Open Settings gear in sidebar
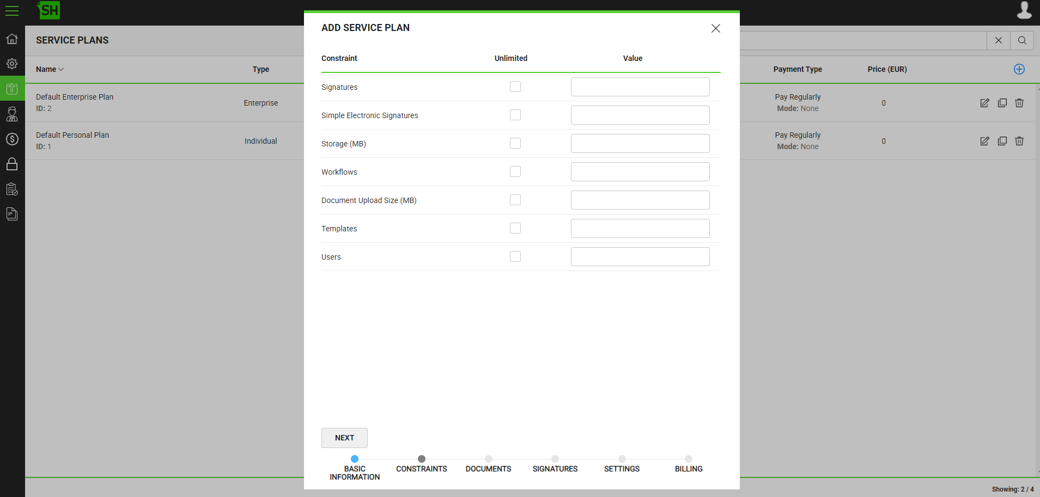The height and width of the screenshot is (497, 1040). pyautogui.click(x=12, y=64)
